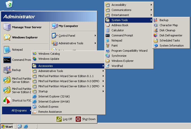Expand MiniTool Partition Wizard 8.1.1 folder
This screenshot has width=191, height=129.
pos(69,76)
